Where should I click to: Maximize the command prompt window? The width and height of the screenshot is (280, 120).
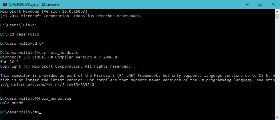click(260, 4)
